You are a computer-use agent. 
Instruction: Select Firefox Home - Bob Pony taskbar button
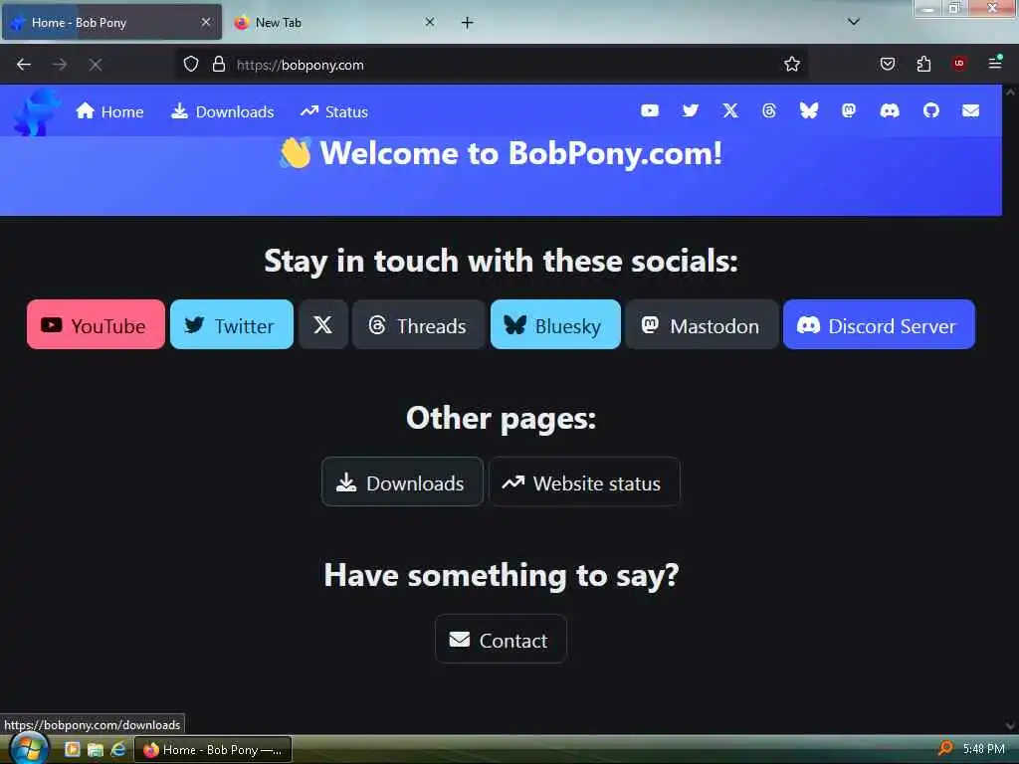213,750
